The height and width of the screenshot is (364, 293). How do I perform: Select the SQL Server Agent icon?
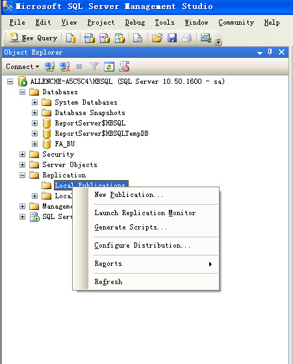click(x=34, y=217)
